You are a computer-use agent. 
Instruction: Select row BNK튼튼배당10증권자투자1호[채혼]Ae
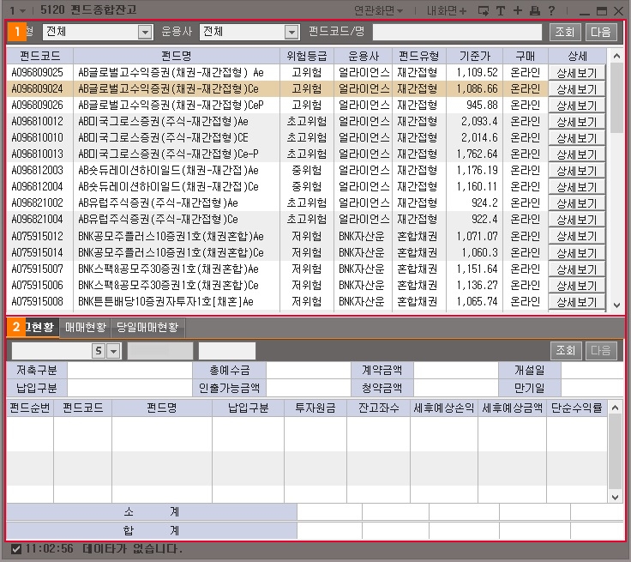tap(277, 301)
